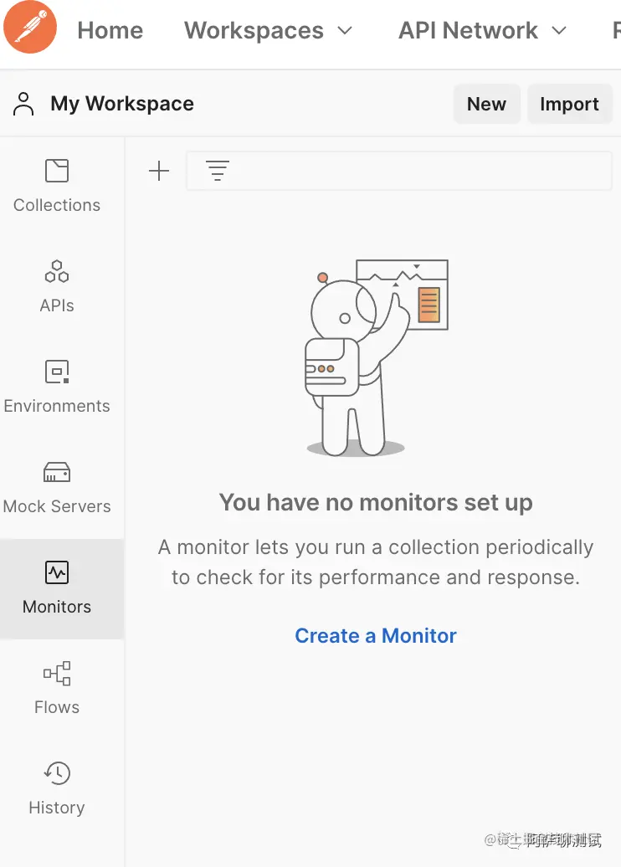Open the Collections sidebar icon
Screen dimensions: 621x867
click(x=57, y=171)
